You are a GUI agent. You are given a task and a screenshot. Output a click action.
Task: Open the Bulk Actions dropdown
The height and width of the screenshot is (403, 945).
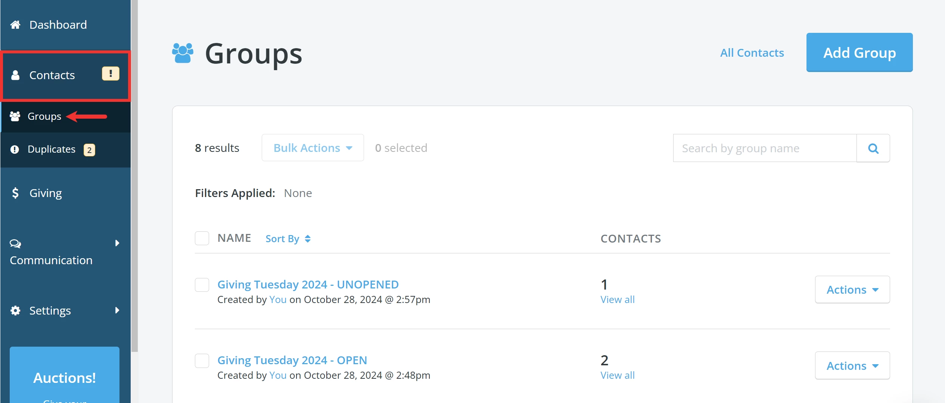click(x=313, y=147)
